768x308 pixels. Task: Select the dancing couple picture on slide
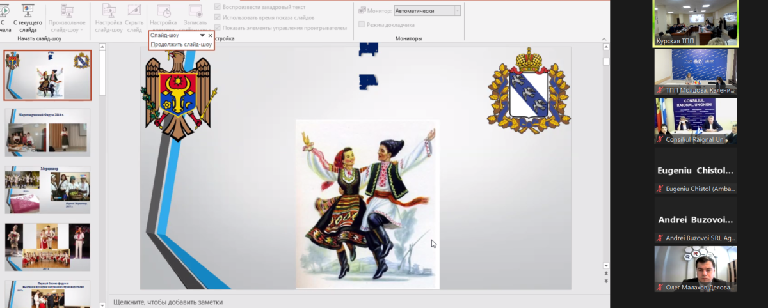click(x=367, y=204)
